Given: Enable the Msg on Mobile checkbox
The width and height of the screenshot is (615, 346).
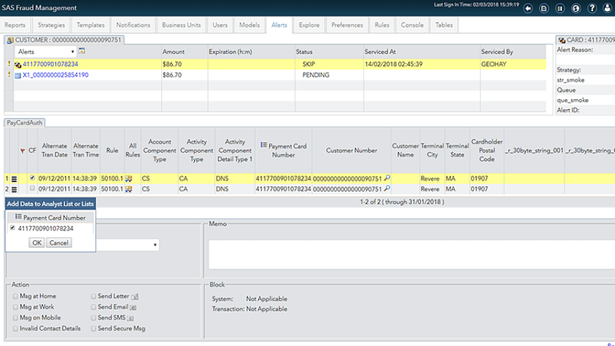Looking at the screenshot, I should [15, 318].
